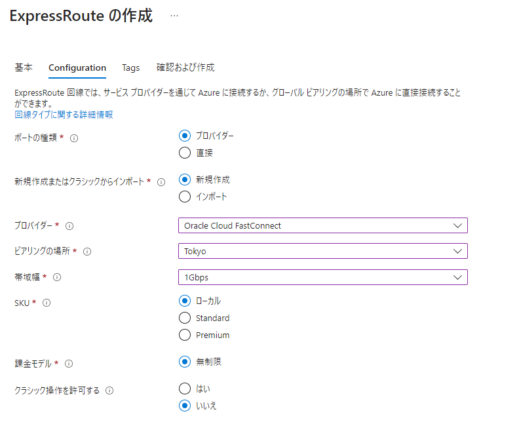Click info icon next to ポートの種類

(74, 138)
